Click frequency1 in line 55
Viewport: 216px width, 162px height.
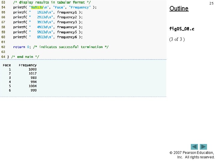(x=67, y=12)
